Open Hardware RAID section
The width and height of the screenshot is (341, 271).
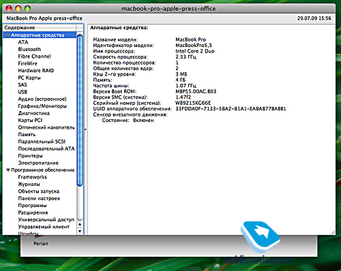coord(36,71)
